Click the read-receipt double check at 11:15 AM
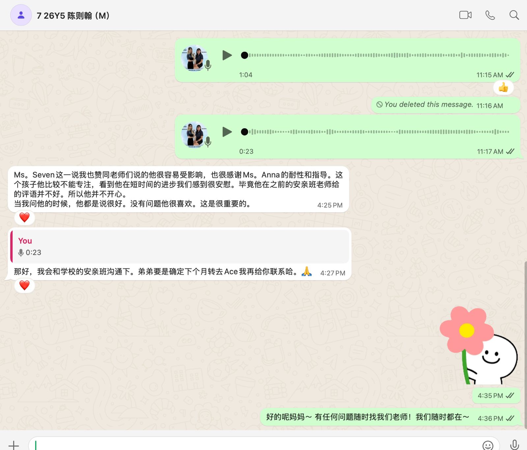 pos(510,75)
